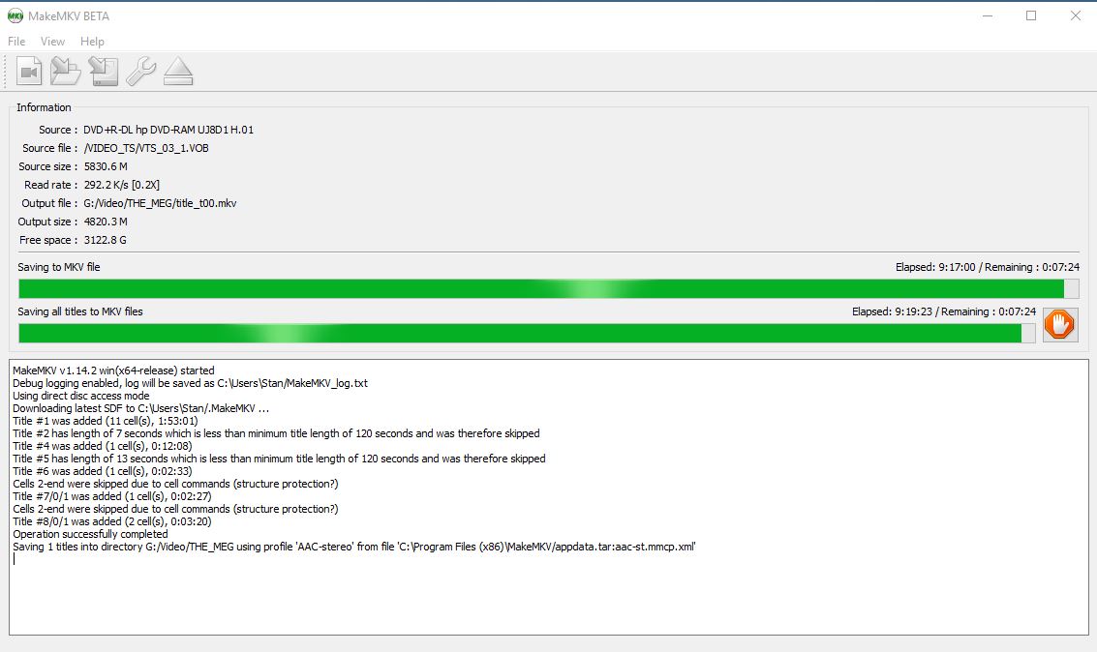This screenshot has height=652, width=1097.
Task: Open the Help menu
Action: 92,42
